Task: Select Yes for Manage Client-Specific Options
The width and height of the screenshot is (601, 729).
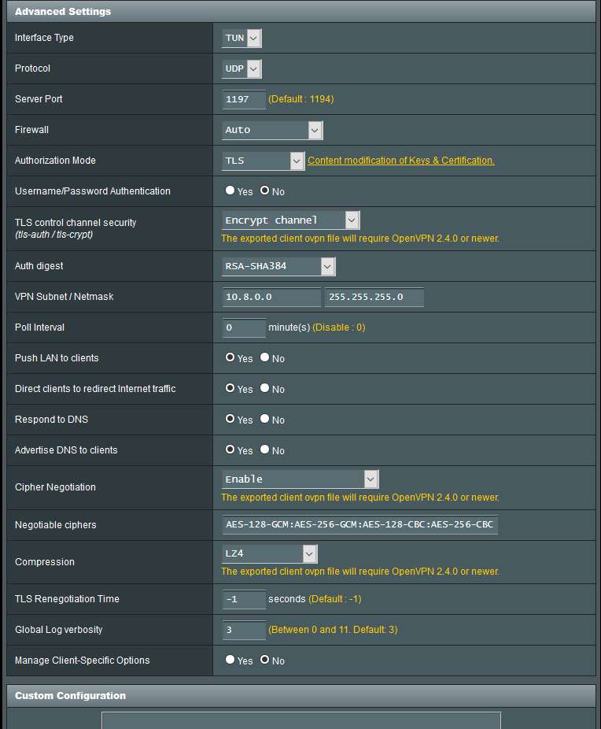Action: pyautogui.click(x=230, y=660)
